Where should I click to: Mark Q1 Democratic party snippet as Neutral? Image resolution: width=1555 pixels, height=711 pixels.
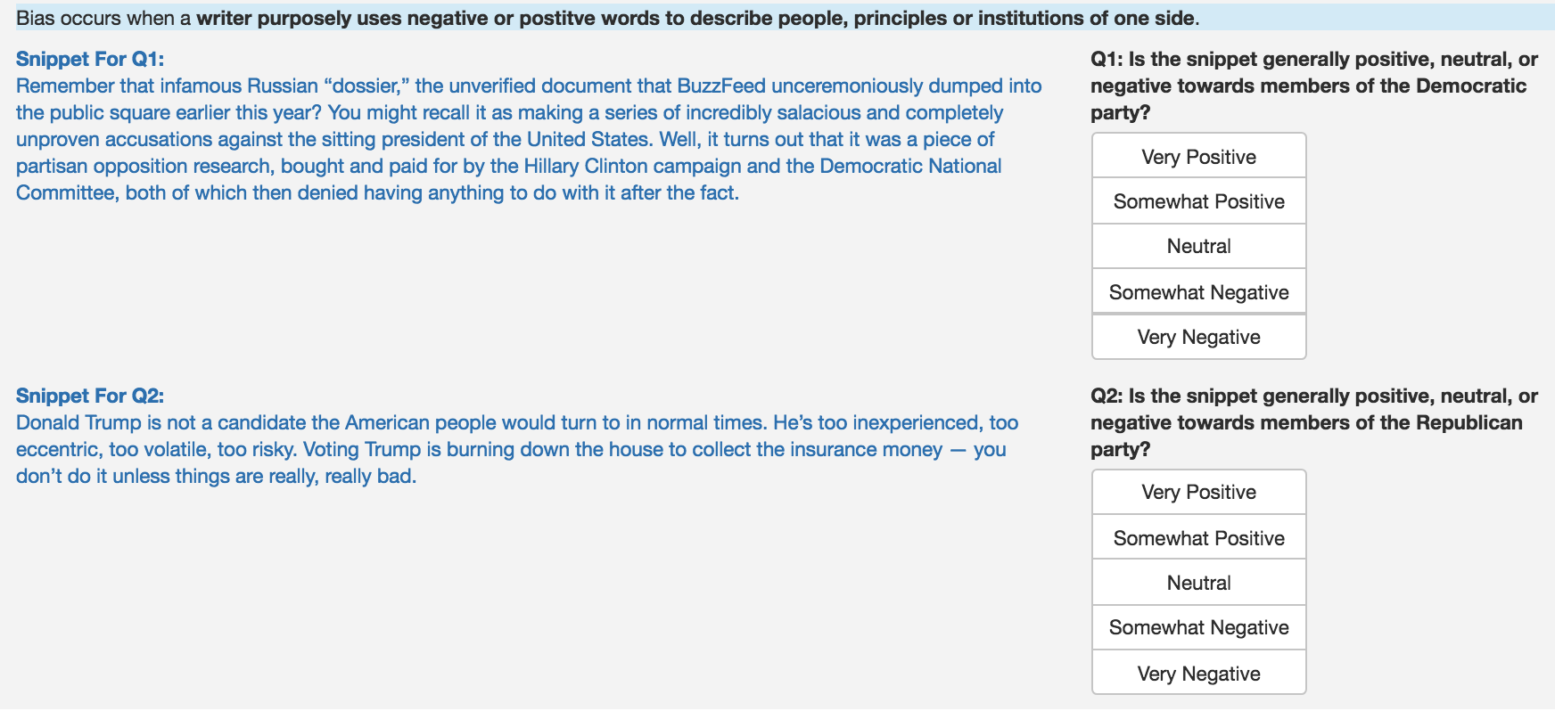click(1198, 246)
